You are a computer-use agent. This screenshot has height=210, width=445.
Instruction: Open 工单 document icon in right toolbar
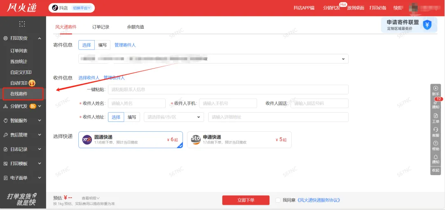coord(436,116)
